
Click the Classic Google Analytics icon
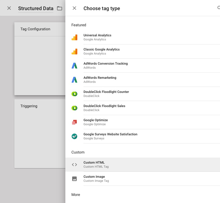(74, 52)
